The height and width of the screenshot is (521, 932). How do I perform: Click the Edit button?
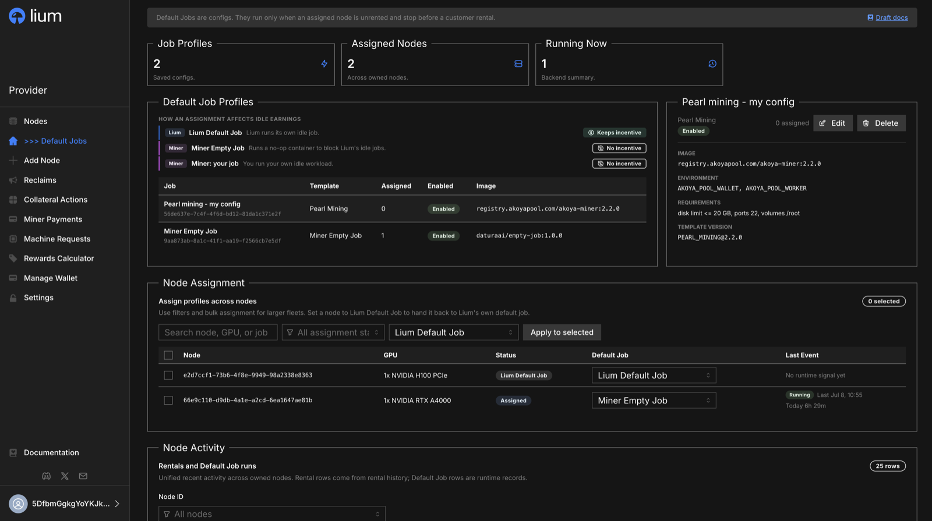pos(833,123)
